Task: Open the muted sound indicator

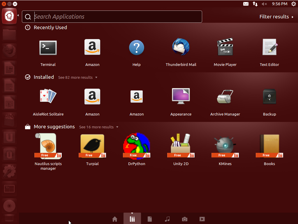Action: click(x=265, y=4)
